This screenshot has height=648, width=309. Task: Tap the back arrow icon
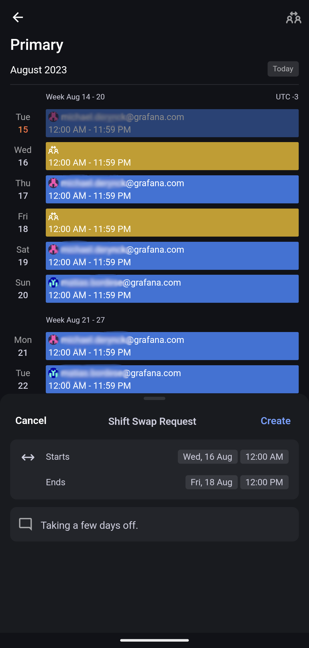tap(18, 17)
